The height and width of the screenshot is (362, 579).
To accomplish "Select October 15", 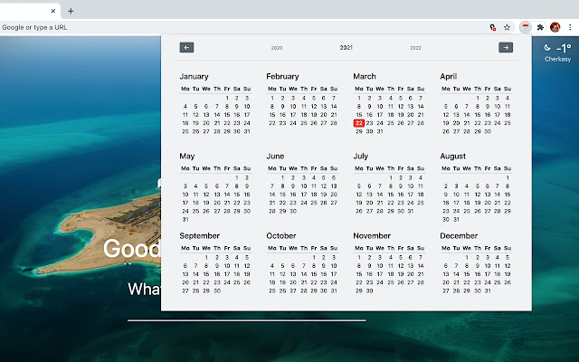I will pyautogui.click(x=314, y=274).
